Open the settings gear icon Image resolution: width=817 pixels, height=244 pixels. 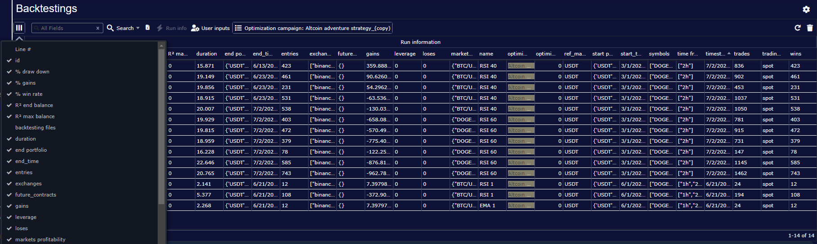point(806,9)
